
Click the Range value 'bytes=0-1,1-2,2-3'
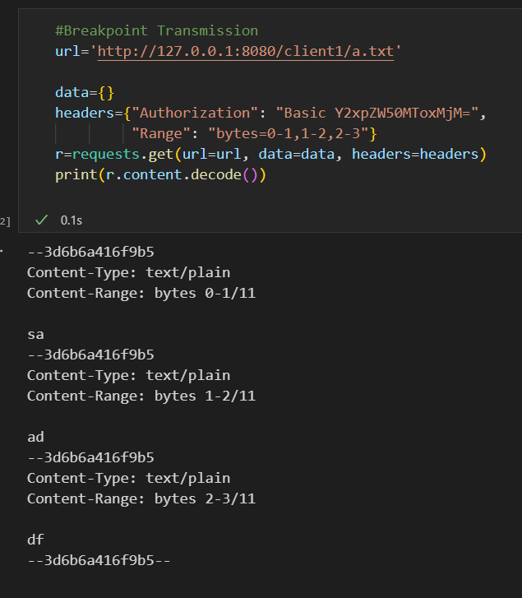(x=288, y=133)
